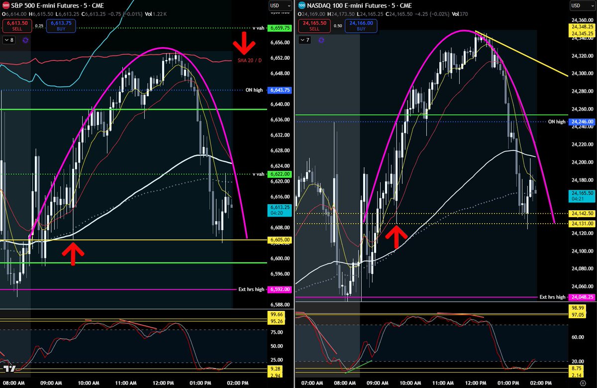Select the Ext hrs high 6,592.00 label
The height and width of the screenshot is (388, 597).
point(280,289)
